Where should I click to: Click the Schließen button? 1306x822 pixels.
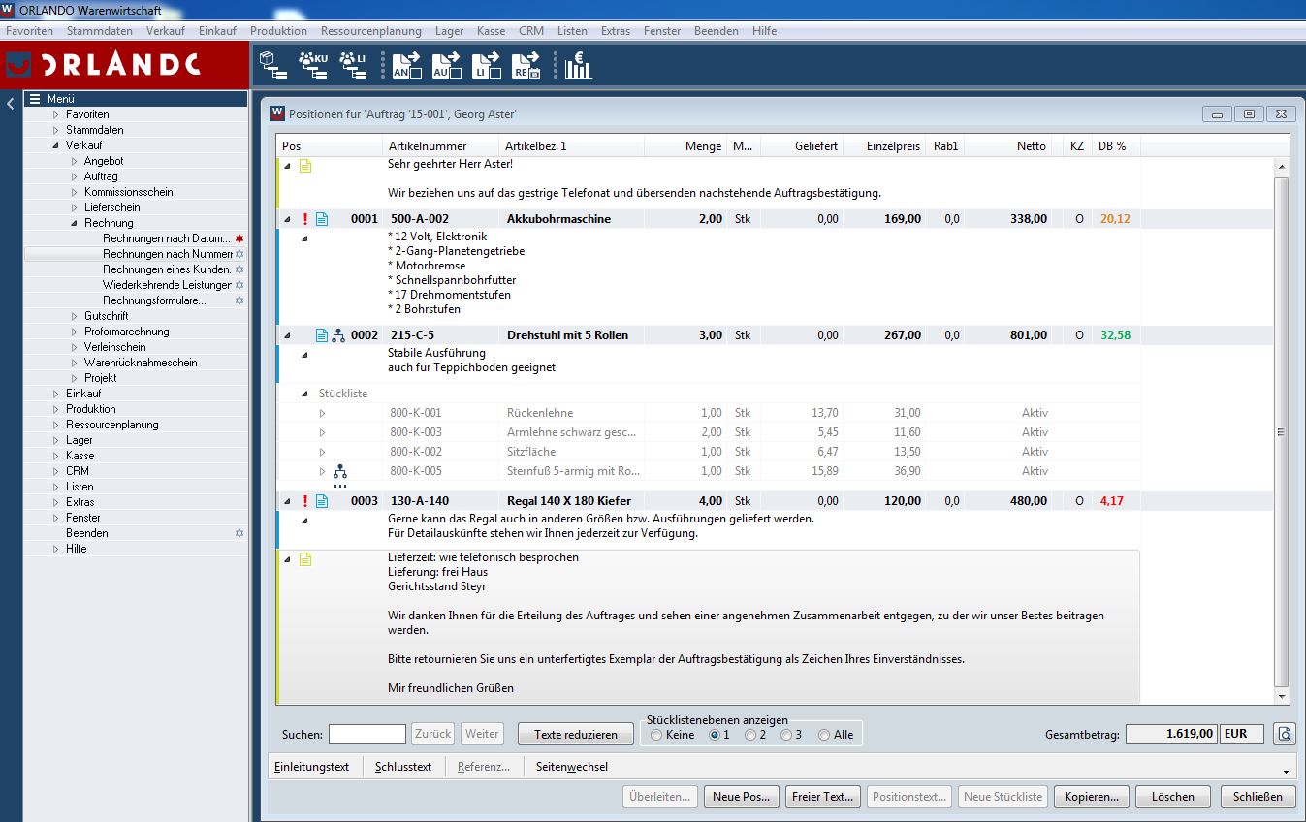click(x=1258, y=797)
